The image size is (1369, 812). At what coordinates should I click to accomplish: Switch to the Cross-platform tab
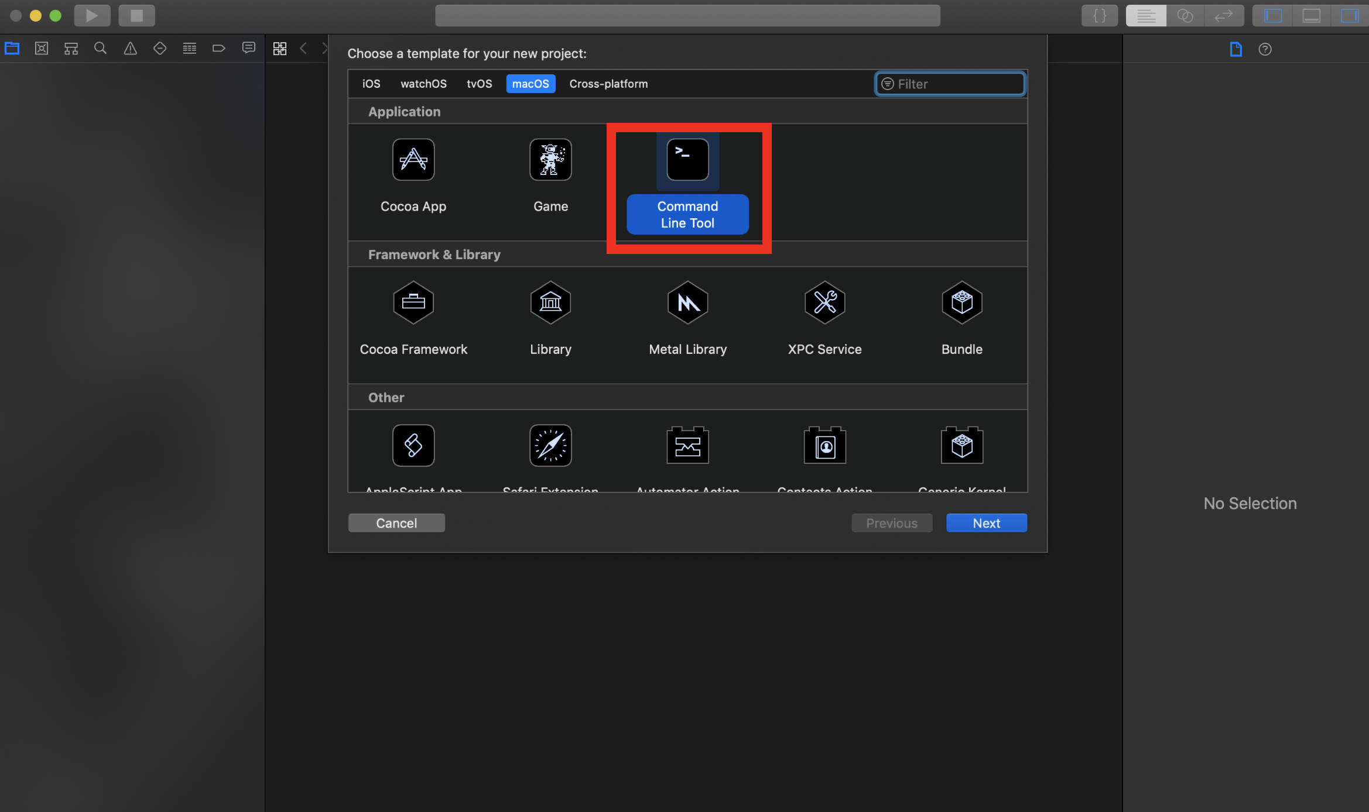608,84
